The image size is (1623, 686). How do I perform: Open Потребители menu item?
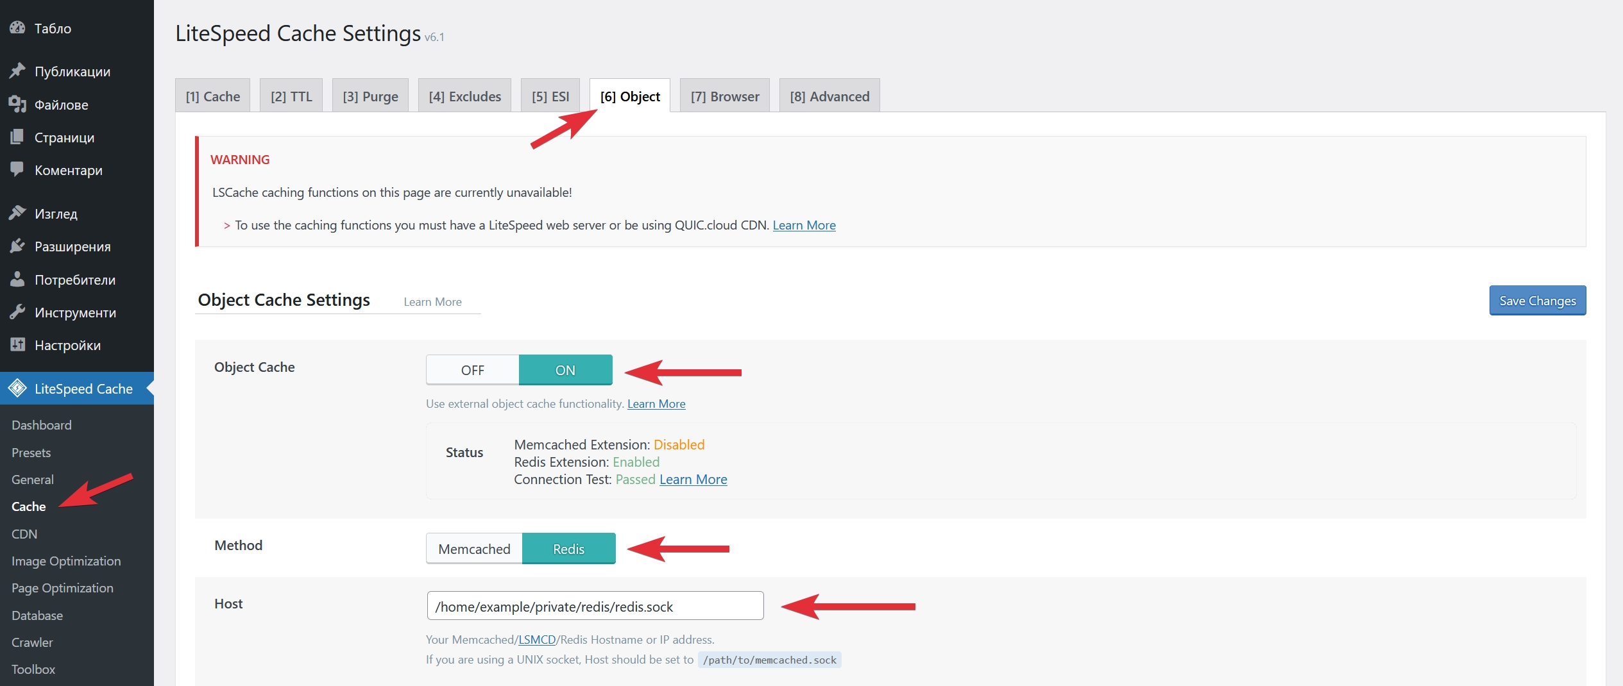click(x=77, y=280)
